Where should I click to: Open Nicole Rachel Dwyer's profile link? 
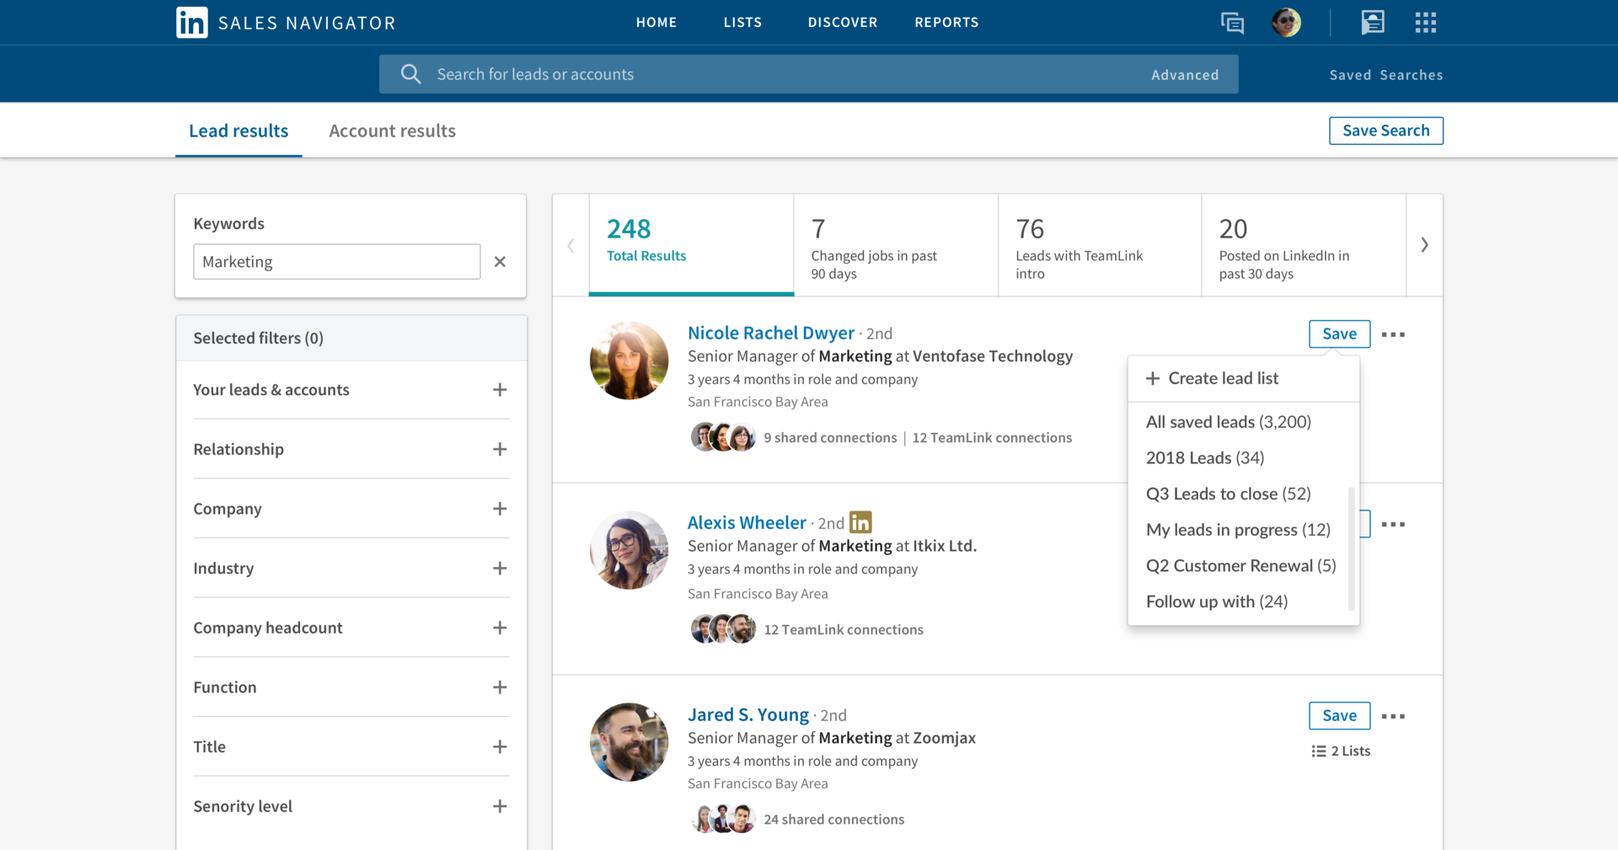[770, 333]
